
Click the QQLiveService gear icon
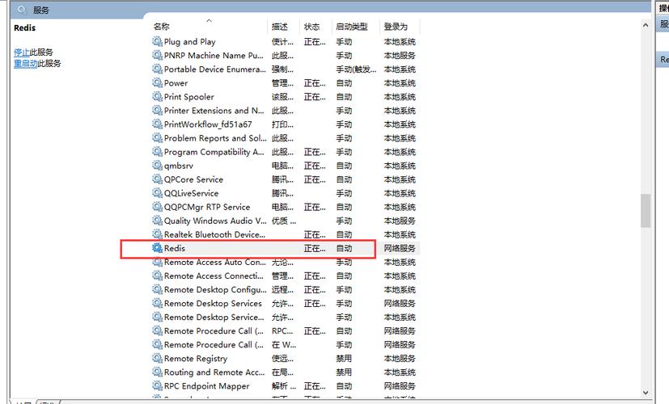pos(157,193)
